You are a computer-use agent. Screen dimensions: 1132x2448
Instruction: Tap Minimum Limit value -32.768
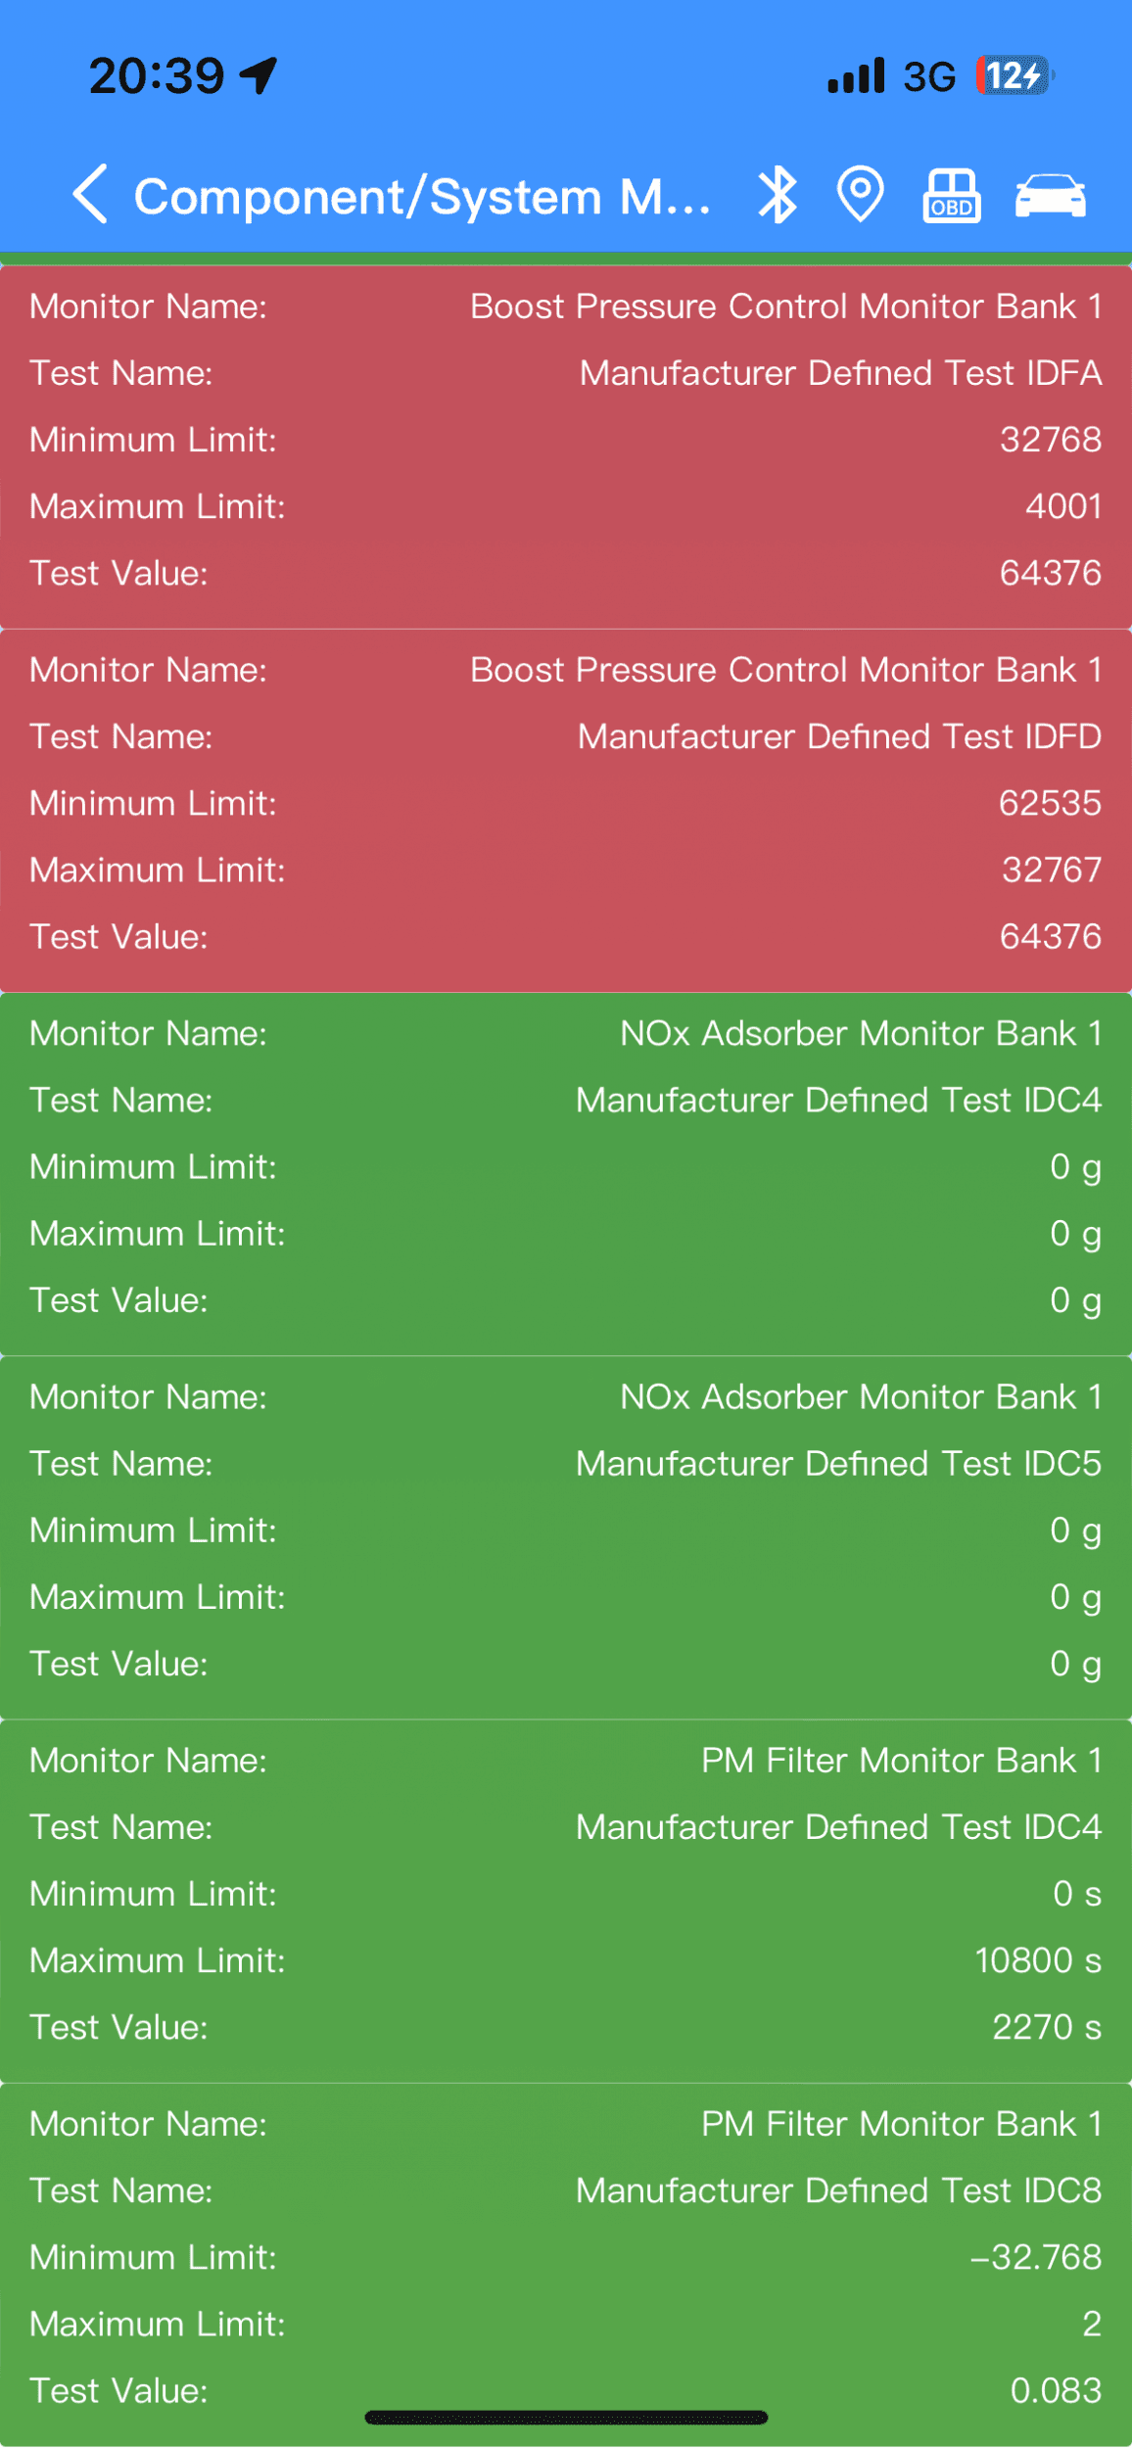[x=1036, y=2257]
